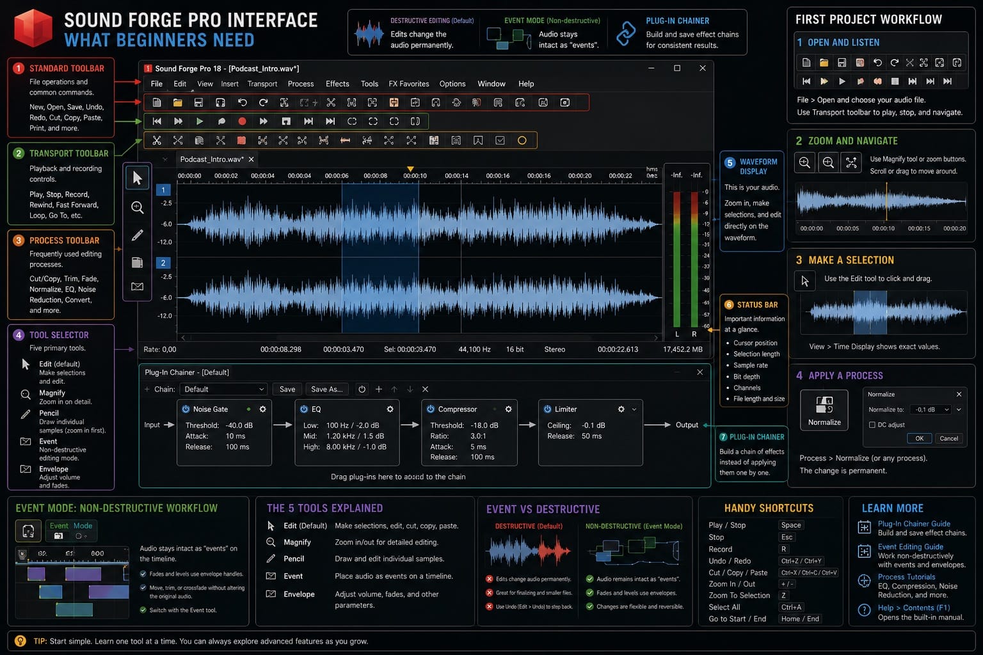Select Magnify tool beside the waveform
The height and width of the screenshot is (655, 983).
point(137,207)
